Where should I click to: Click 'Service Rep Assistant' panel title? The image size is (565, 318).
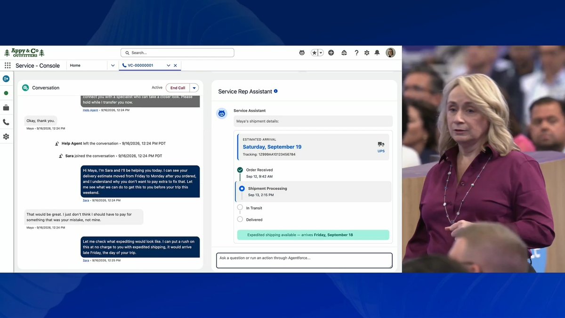click(x=245, y=91)
